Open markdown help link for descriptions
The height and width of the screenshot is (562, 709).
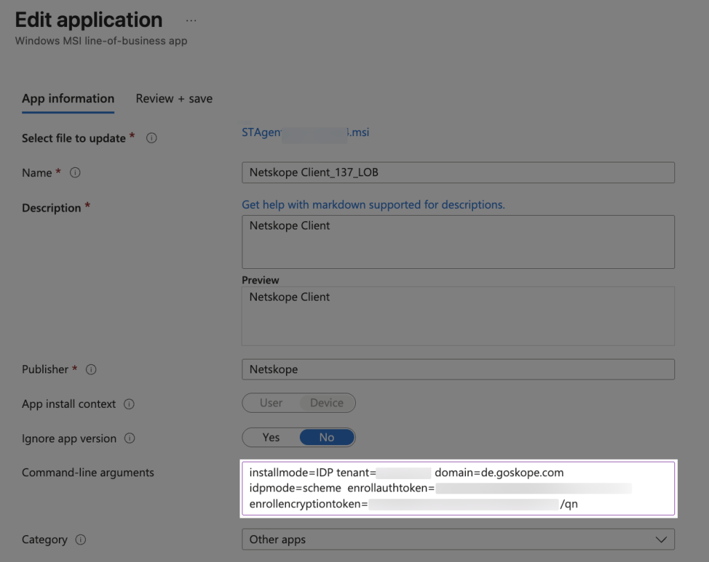[373, 205]
